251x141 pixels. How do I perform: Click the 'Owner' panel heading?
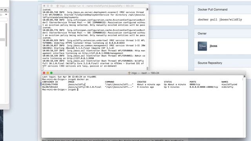click(x=202, y=33)
